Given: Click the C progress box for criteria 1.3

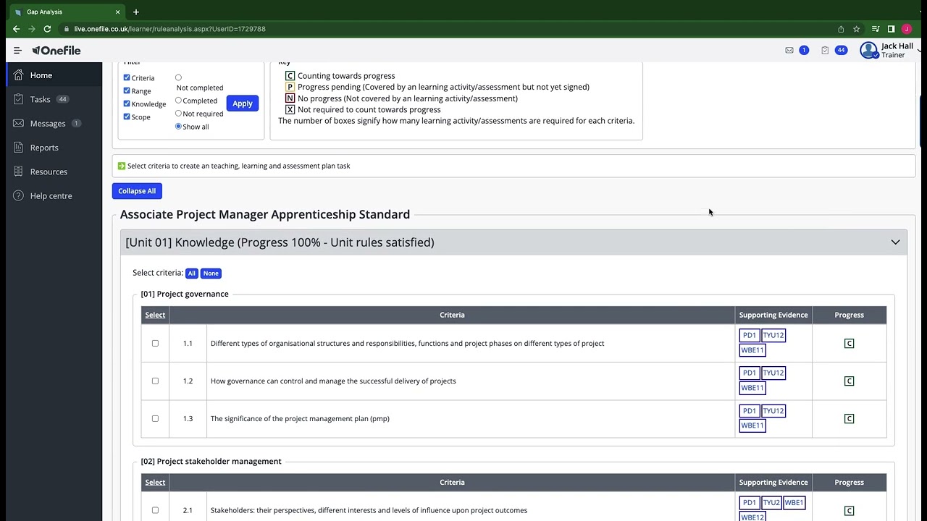Looking at the screenshot, I should [x=850, y=418].
